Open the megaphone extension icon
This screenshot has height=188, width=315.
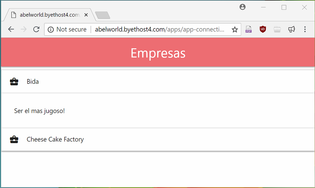coord(291,29)
